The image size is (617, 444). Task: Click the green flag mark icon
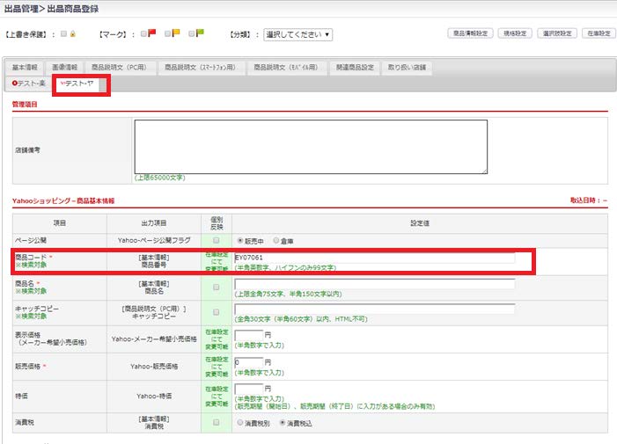pos(200,34)
